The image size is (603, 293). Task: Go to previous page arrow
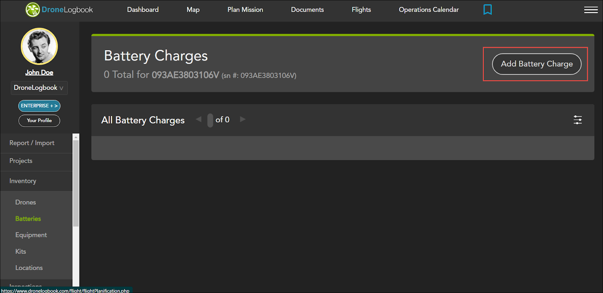199,119
